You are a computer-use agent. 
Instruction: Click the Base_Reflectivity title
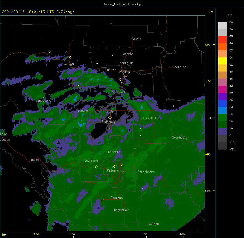[x=122, y=4]
